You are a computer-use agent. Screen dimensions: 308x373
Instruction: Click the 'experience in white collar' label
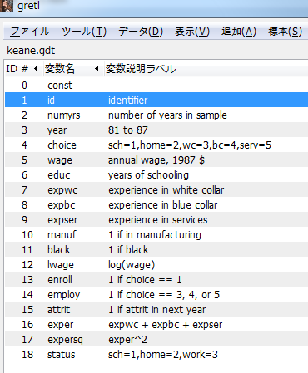click(166, 190)
